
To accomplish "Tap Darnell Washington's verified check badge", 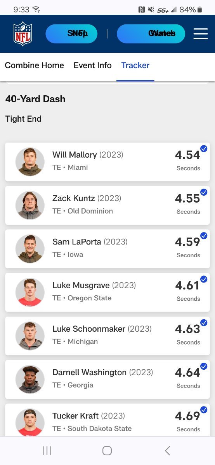I will coord(204,366).
